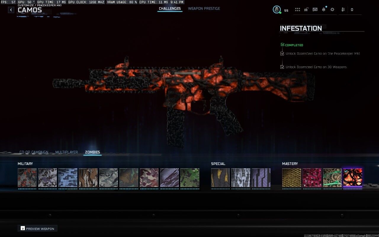Select the Co-op Campaign camo tab
Image resolution: width=379 pixels, height=237 pixels.
(34, 152)
